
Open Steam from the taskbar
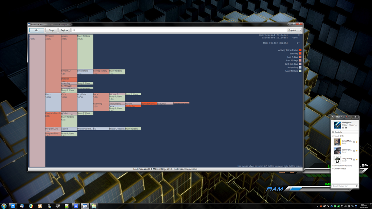(58, 206)
